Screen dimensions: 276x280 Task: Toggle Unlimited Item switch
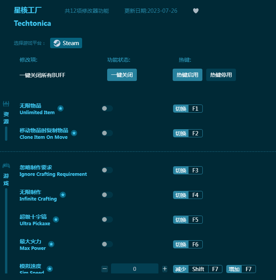(107, 108)
